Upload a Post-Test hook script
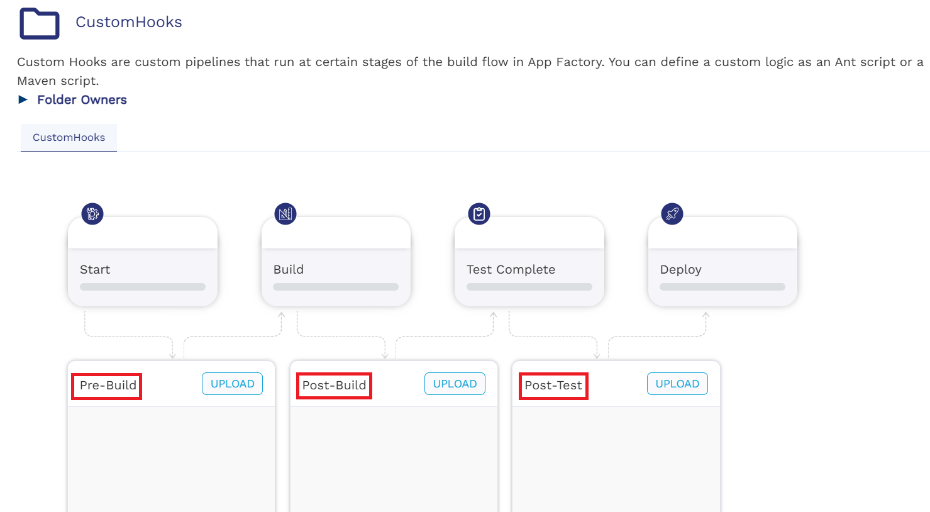Image resolution: width=930 pixels, height=512 pixels. (677, 384)
